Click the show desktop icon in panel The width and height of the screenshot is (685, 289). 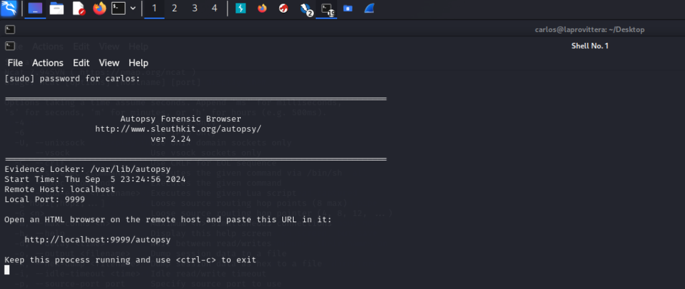36,9
